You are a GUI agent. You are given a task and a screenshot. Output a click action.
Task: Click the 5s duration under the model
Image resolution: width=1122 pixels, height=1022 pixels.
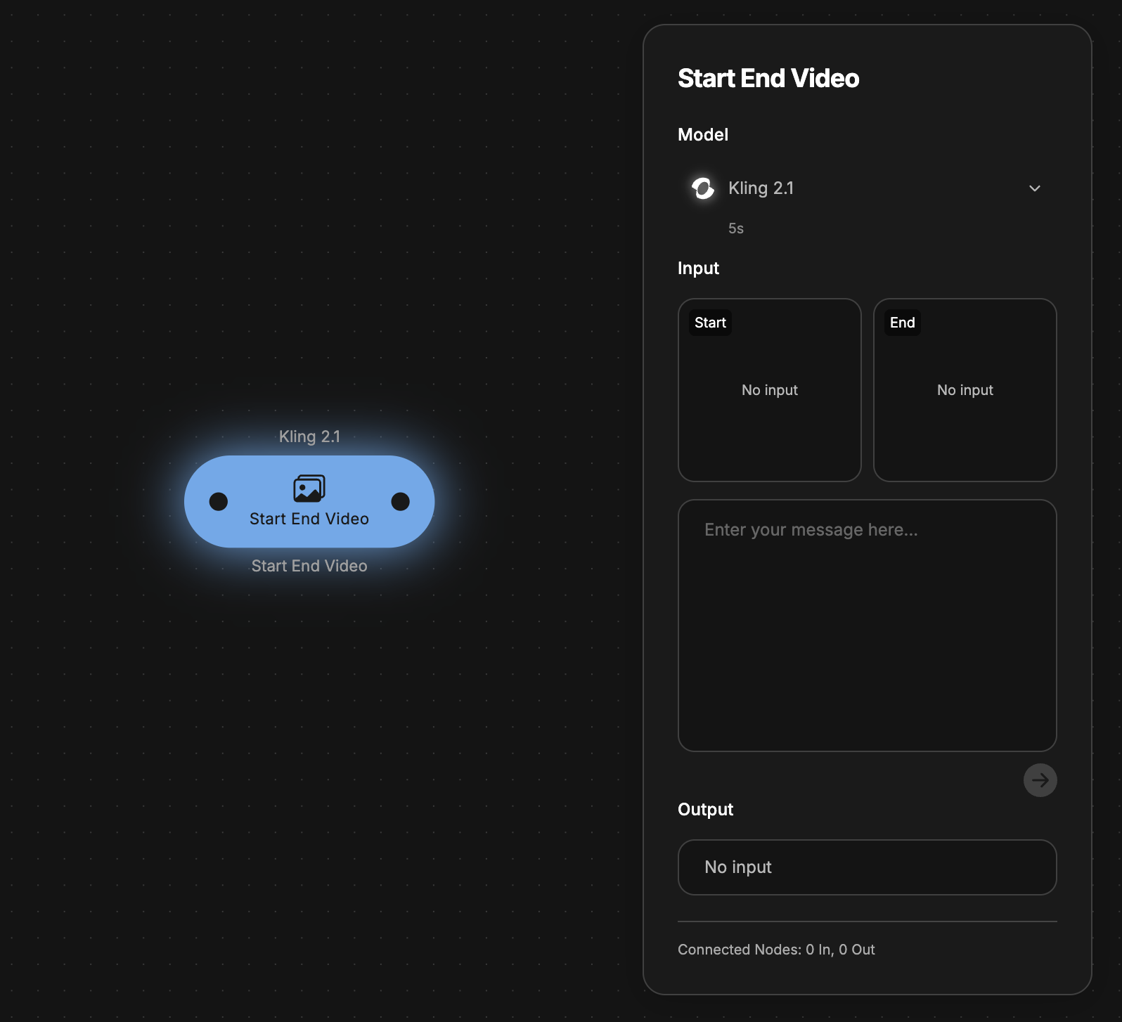point(735,228)
